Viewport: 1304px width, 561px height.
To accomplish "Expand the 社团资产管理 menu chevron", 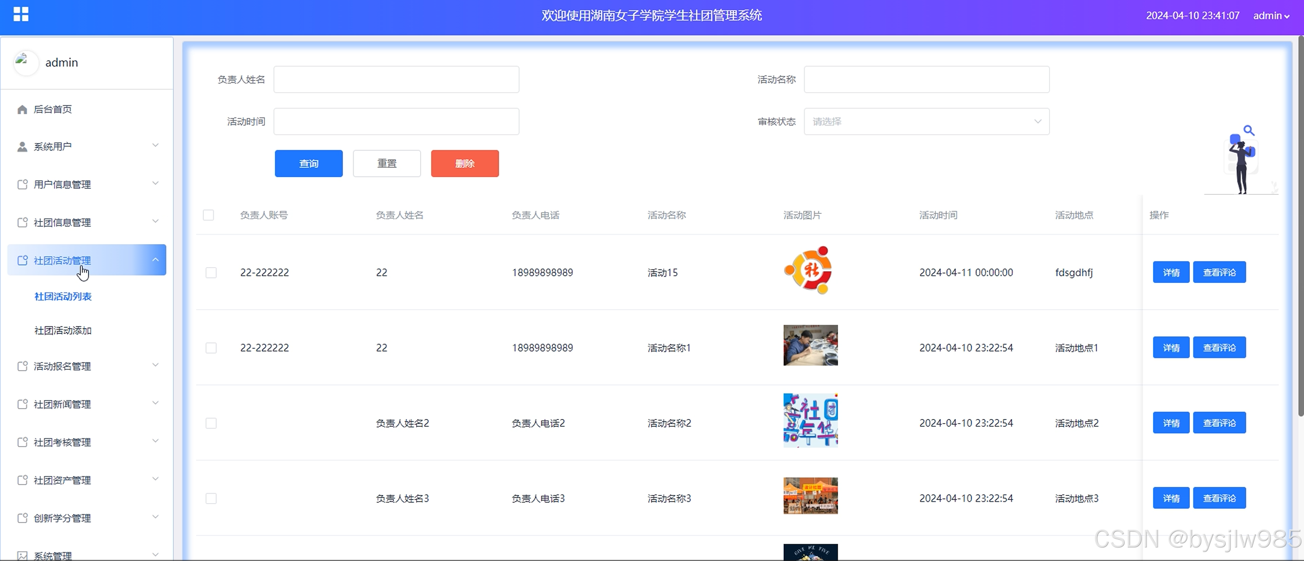I will point(155,479).
